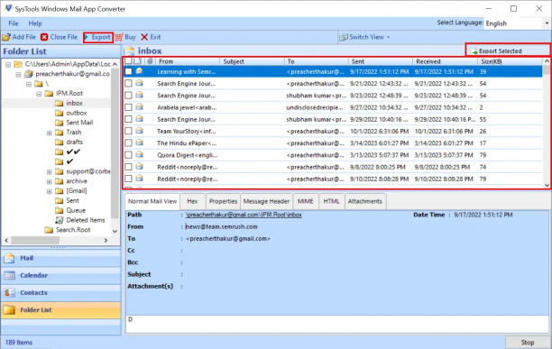Switch to the Properties tab
Image resolution: width=552 pixels, height=349 pixels.
coord(223,201)
